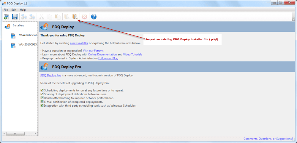
Task: Click the greyed deploy-to-computers icon with plus
Action: coord(24,17)
